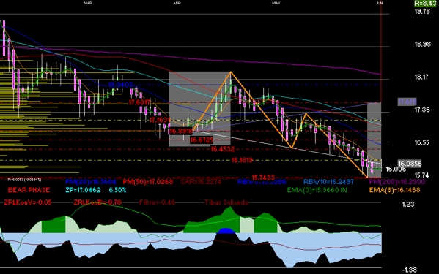Click the blue dome in the oscillator panel

[x=226, y=231]
